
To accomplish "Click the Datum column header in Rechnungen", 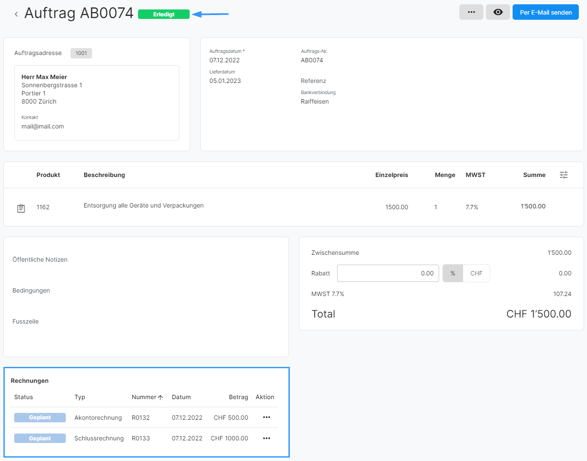I will 181,397.
